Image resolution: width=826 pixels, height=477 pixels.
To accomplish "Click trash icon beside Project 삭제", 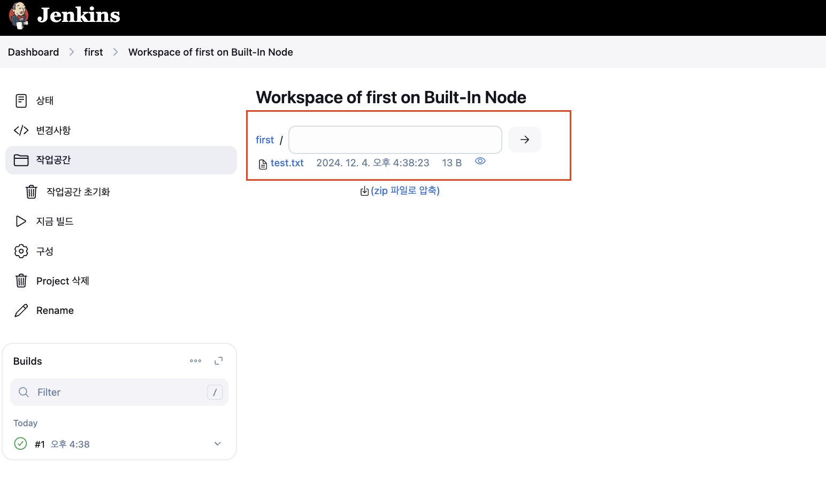I will coord(21,281).
